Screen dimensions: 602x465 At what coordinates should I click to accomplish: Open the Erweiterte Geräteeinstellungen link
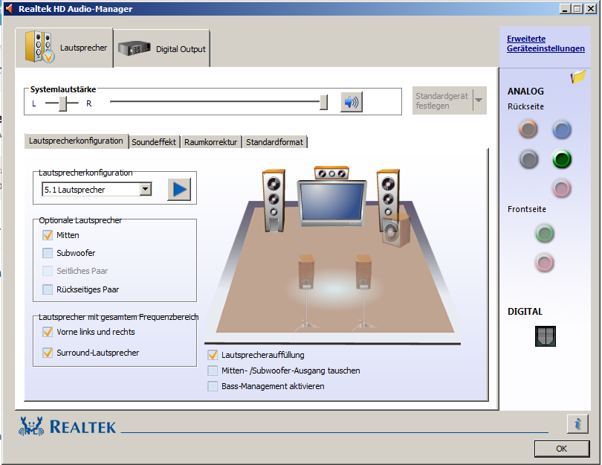click(545, 43)
